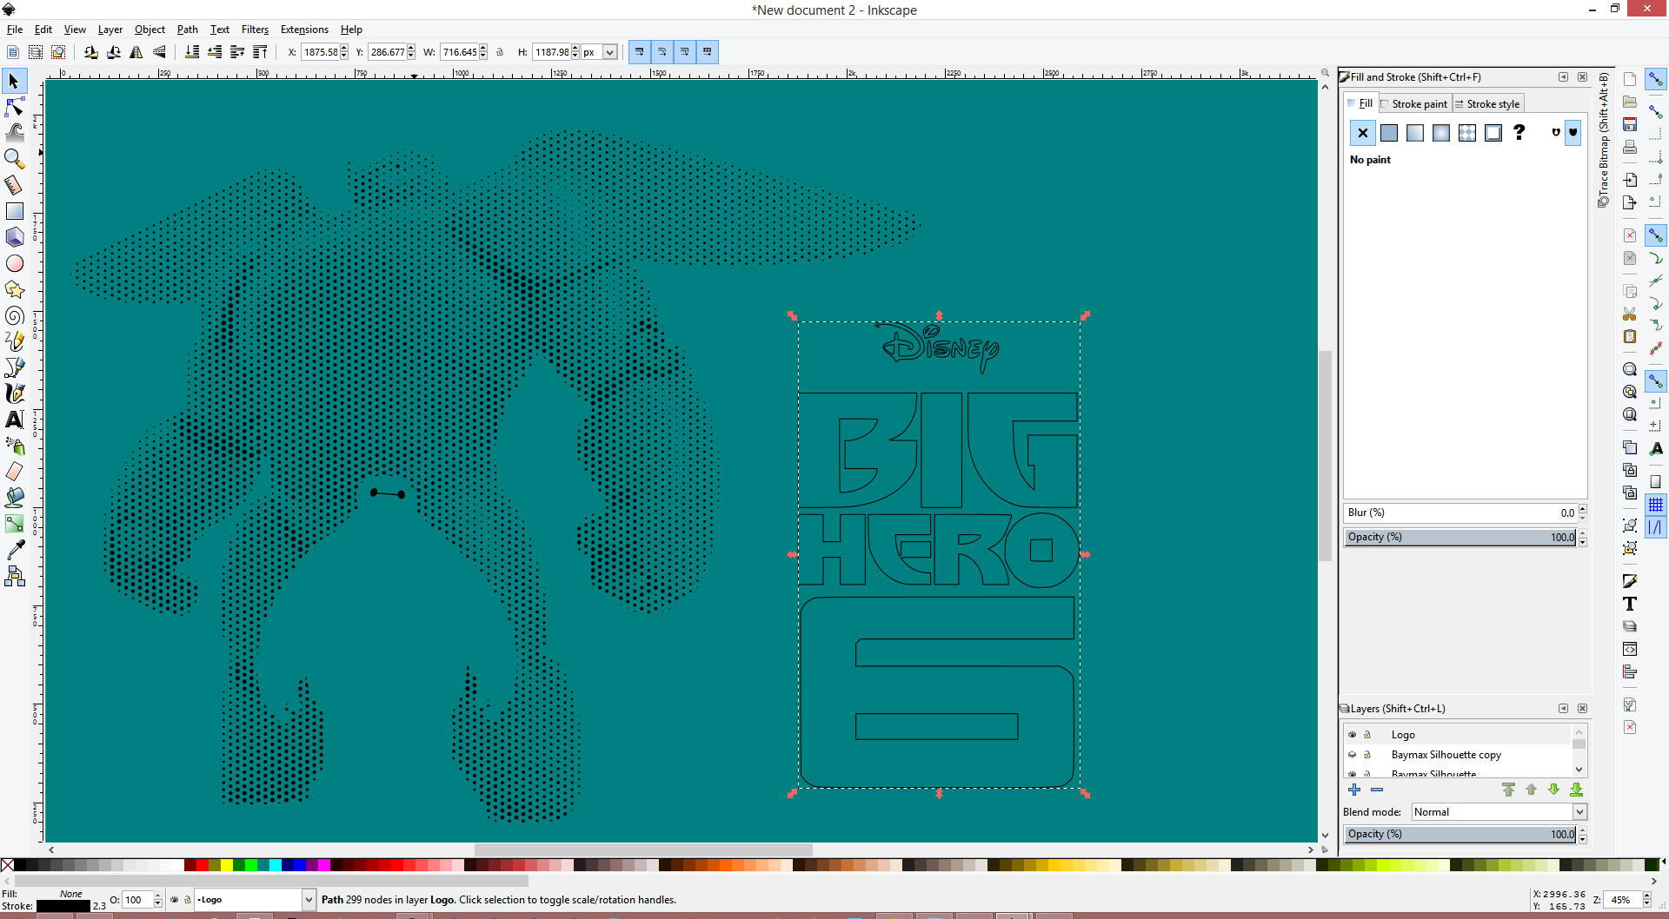Open the File menu

coord(15,30)
